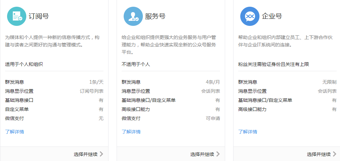Image resolution: width=340 pixels, height=161 pixels.
Task: Click the value 无限制
Action: click(x=330, y=82)
